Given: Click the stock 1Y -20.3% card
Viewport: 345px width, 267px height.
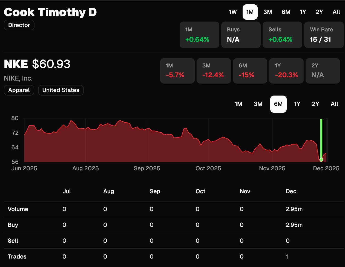Looking at the screenshot, I should click(x=286, y=71).
